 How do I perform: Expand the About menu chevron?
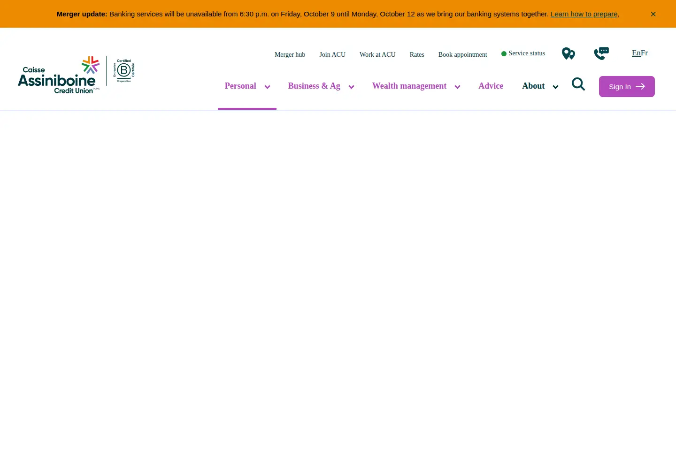click(555, 87)
